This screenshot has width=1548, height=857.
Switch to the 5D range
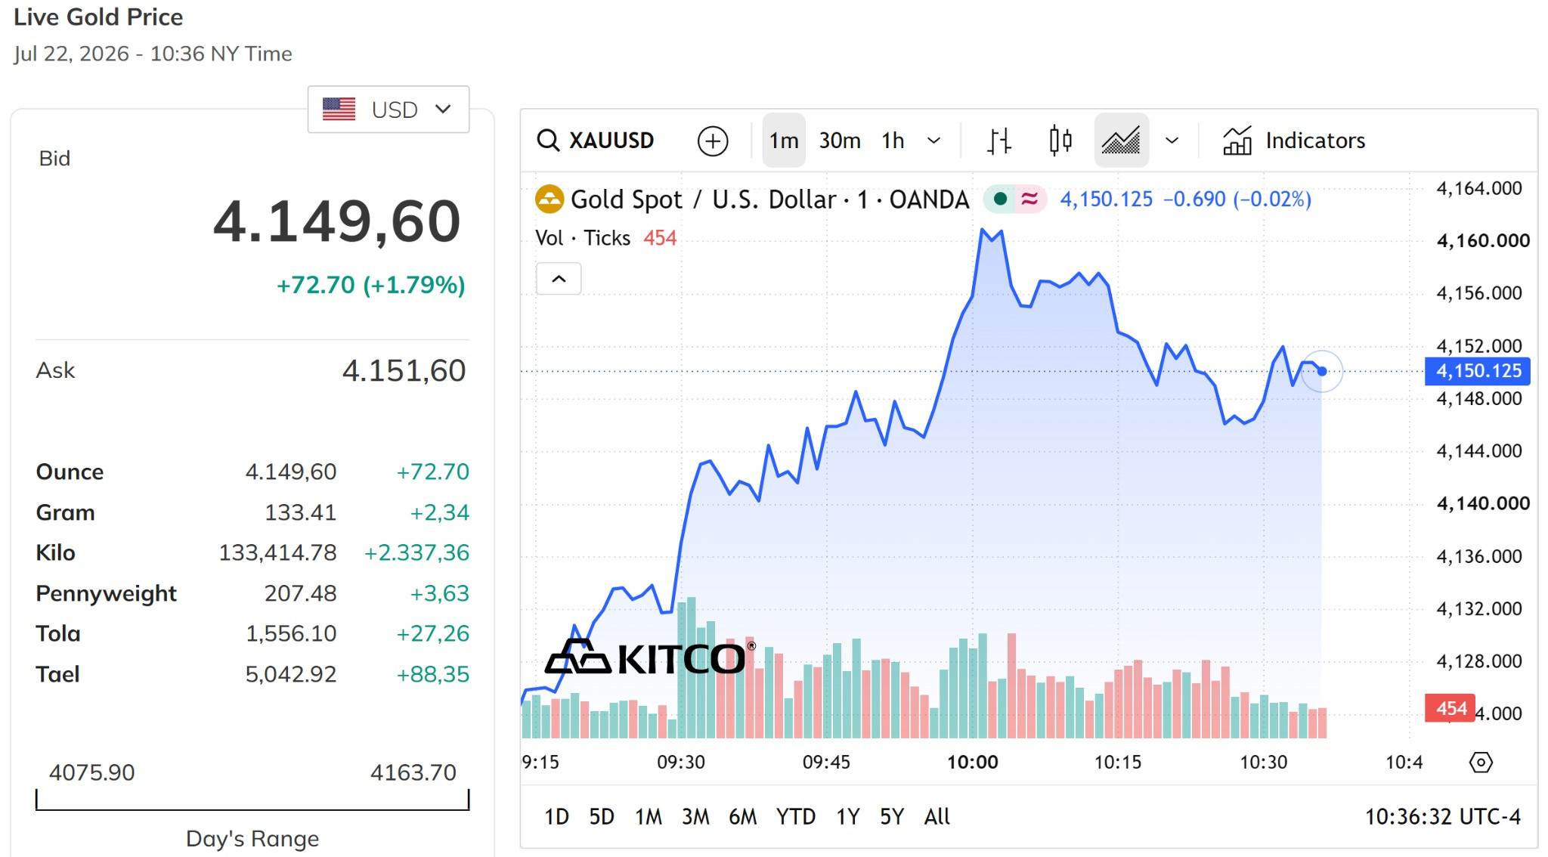[602, 816]
